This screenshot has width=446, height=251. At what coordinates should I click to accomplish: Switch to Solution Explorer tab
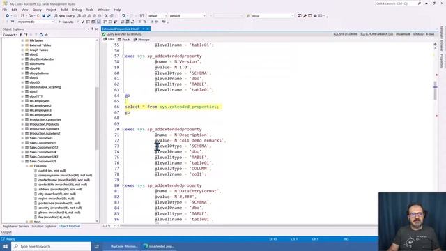pos(44,226)
